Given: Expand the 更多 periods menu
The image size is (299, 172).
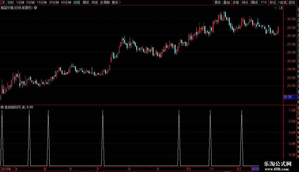Looking at the screenshot, I should tap(116, 2).
